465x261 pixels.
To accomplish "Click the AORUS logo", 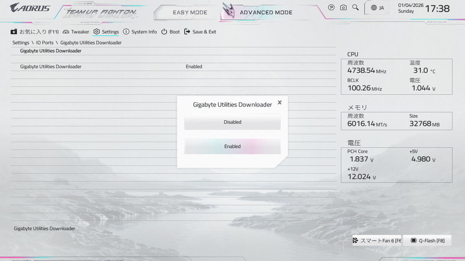I will pos(30,7).
